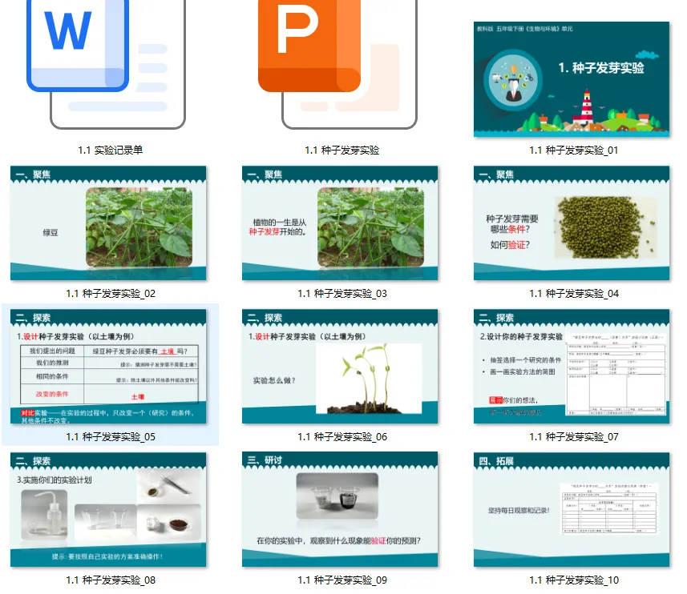
Task: Select slide 10 thumbnail 拓展 record sheet
Action: (572, 510)
